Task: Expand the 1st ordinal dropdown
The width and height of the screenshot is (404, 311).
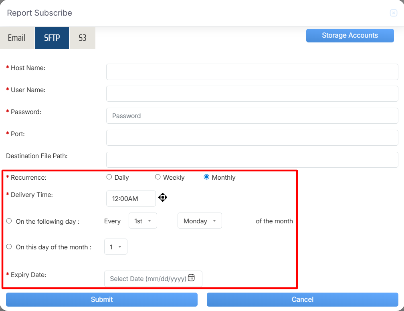Action: [143, 221]
